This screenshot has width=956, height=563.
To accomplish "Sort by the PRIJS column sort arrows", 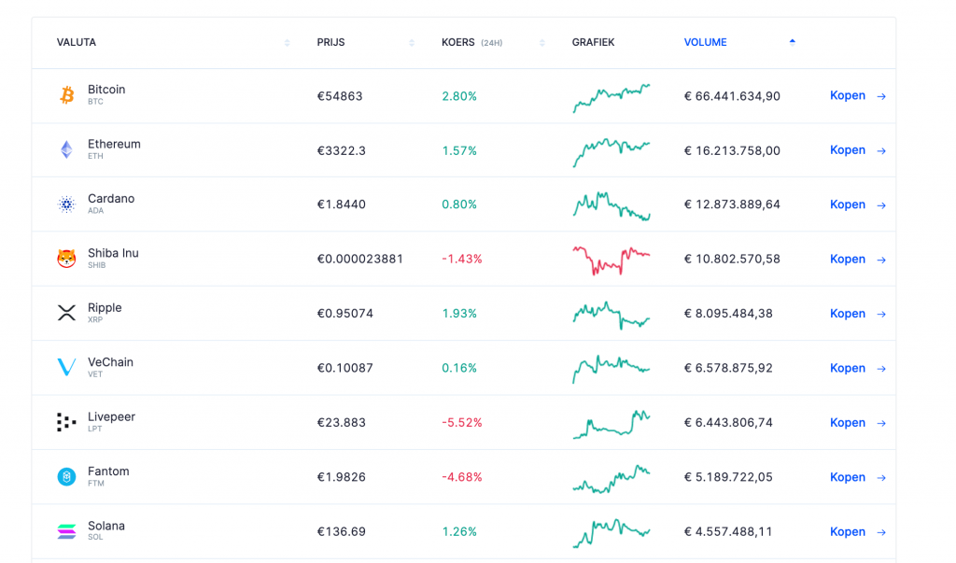I will point(412,43).
